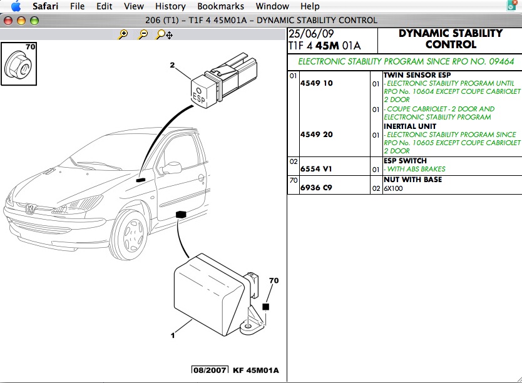522x383 pixels.
Task: Click the zoom in magnifier icon
Action: point(123,35)
